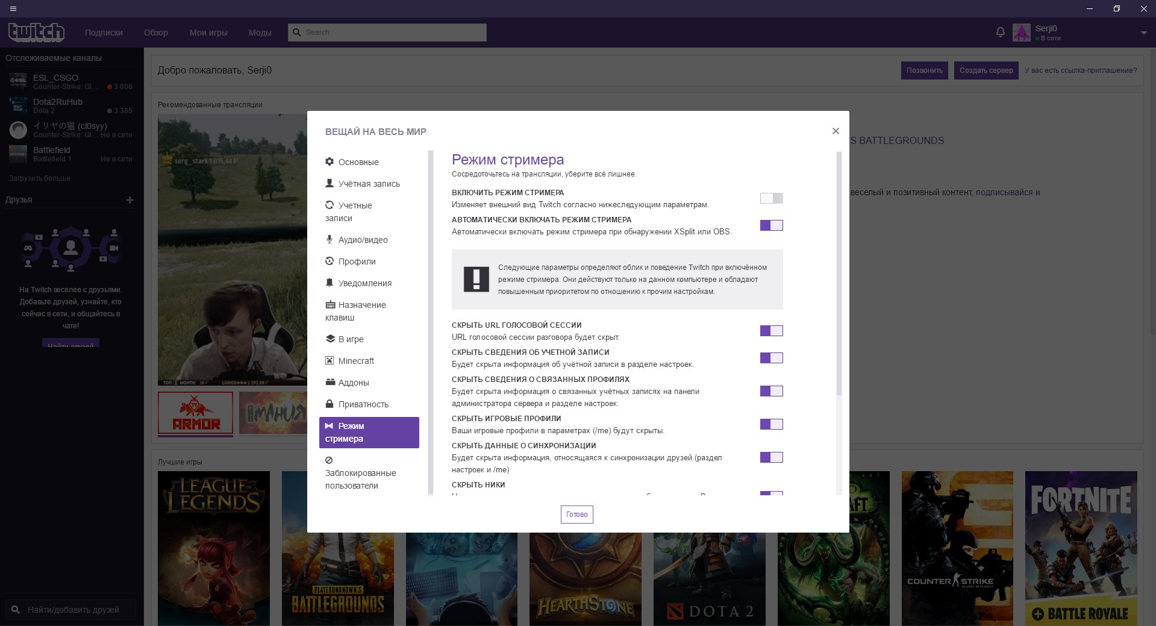Click Загрузить больше link
1156x626 pixels.
(x=40, y=178)
